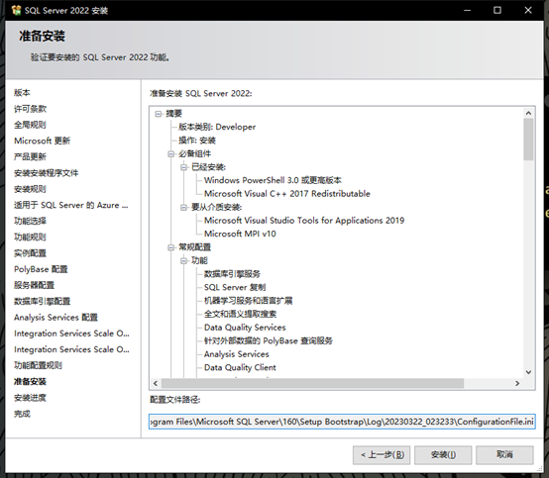
Task: Select 安装安装程序文件 step in sidebar
Action: pos(46,173)
